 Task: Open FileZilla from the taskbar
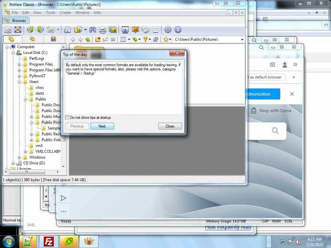point(48,242)
